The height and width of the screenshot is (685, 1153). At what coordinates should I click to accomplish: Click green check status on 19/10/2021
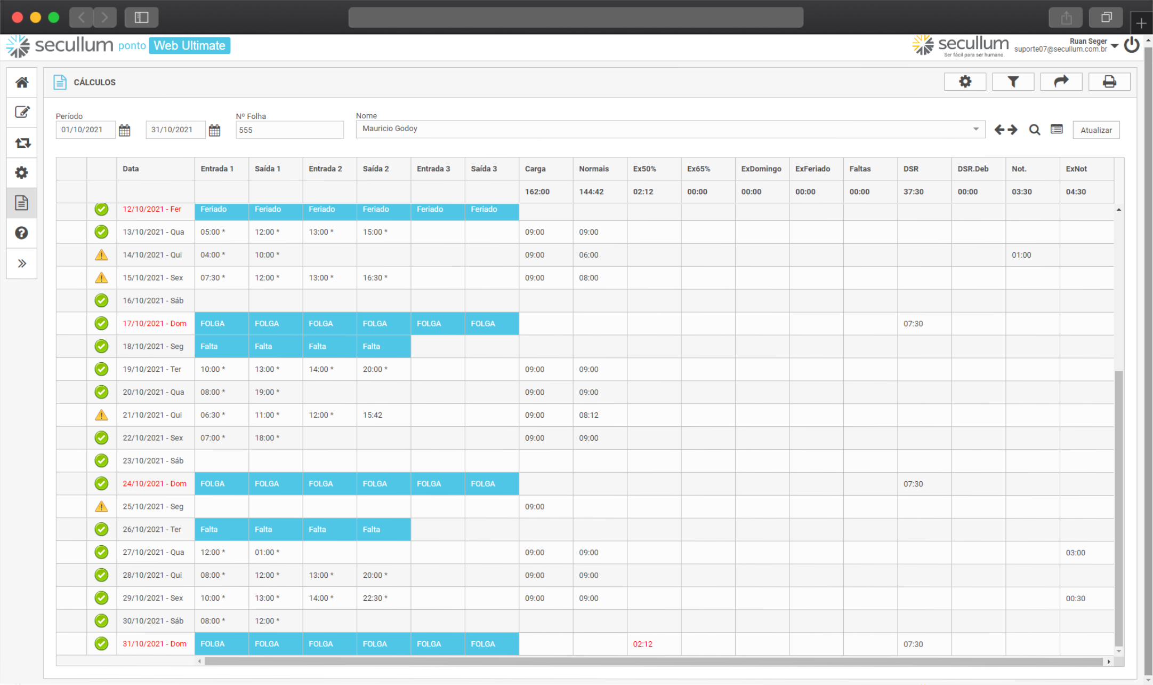101,369
